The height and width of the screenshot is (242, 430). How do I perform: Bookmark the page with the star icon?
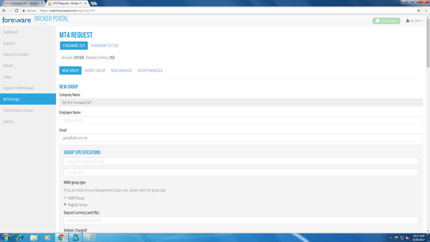(419, 11)
